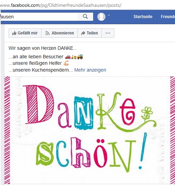This screenshot has width=175, height=195.
Task: Click the scooter emoji in post
Action: [x=74, y=57]
